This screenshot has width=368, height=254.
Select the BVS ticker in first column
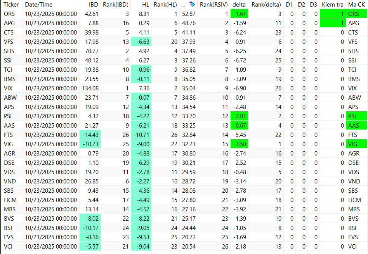click(x=9, y=219)
